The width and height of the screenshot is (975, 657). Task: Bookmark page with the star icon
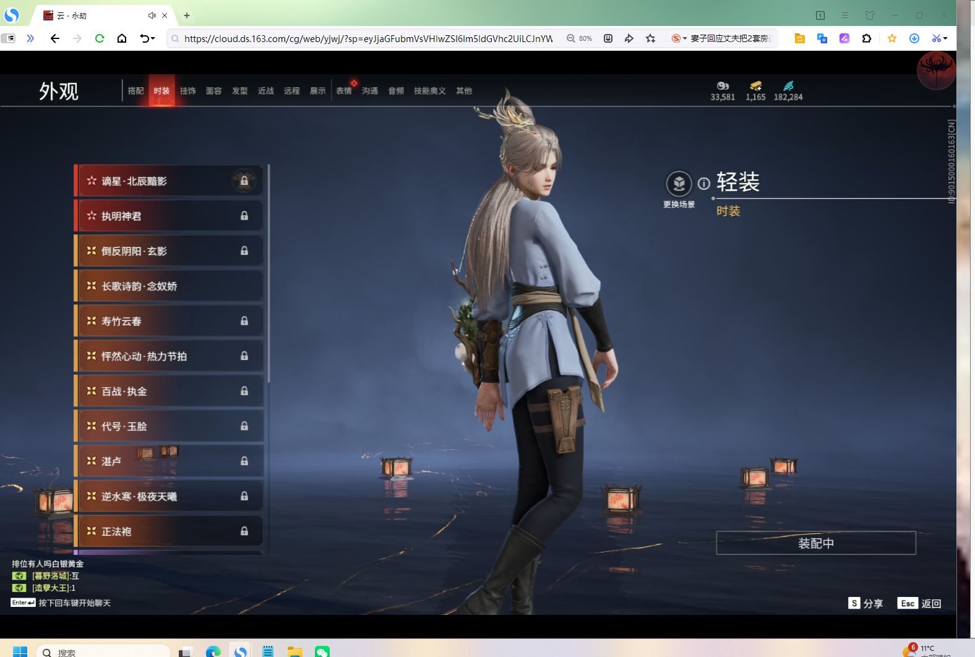click(x=650, y=38)
